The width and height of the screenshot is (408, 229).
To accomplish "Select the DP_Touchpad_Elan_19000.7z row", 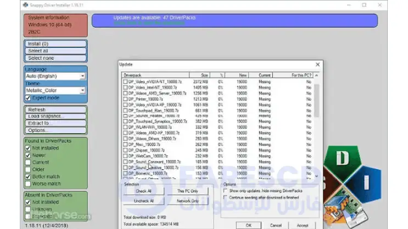I will (217, 111).
